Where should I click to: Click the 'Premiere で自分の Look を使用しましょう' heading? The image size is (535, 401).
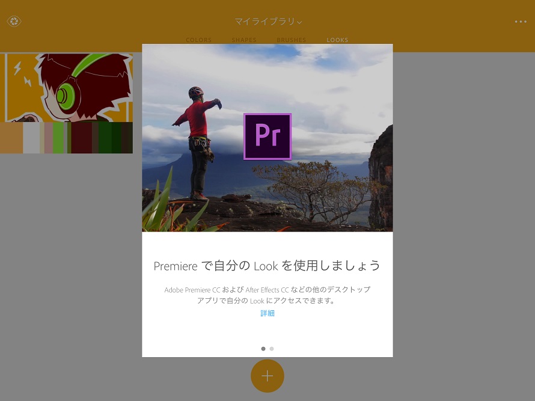pos(267,266)
